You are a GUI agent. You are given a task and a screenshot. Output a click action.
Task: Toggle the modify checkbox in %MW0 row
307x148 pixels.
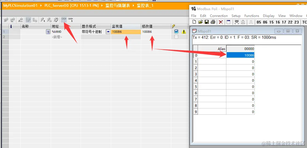point(176,31)
